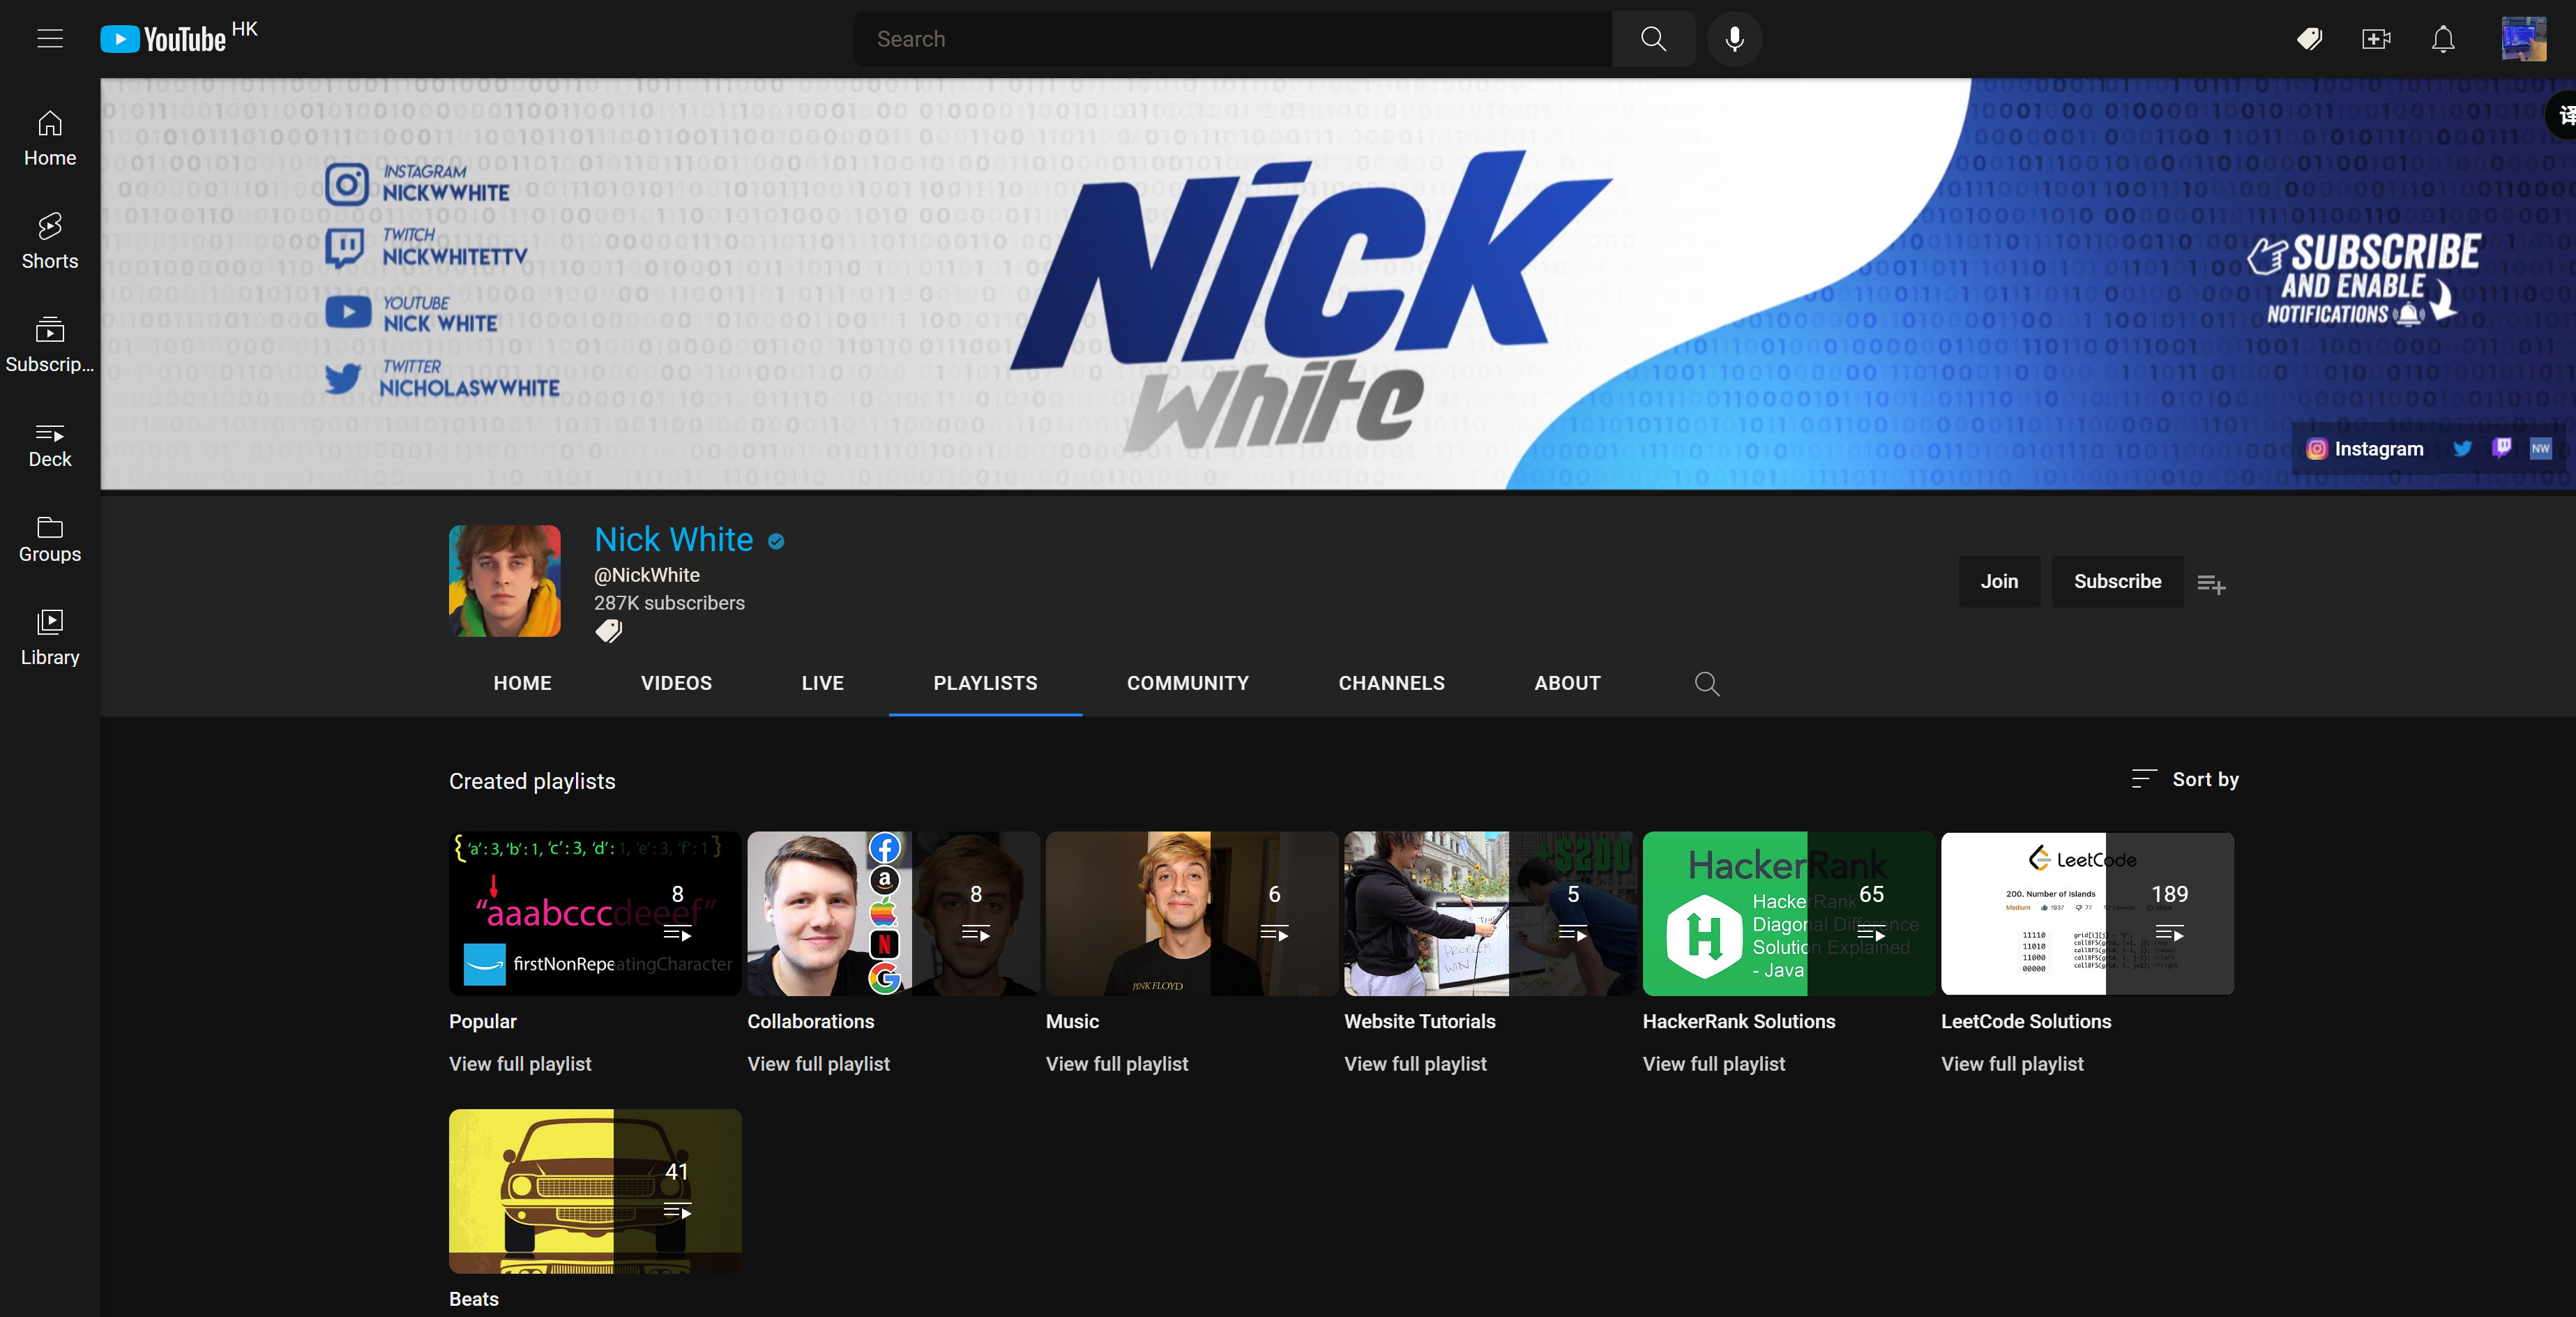
Task: Open the Create video icon
Action: pos(2376,39)
